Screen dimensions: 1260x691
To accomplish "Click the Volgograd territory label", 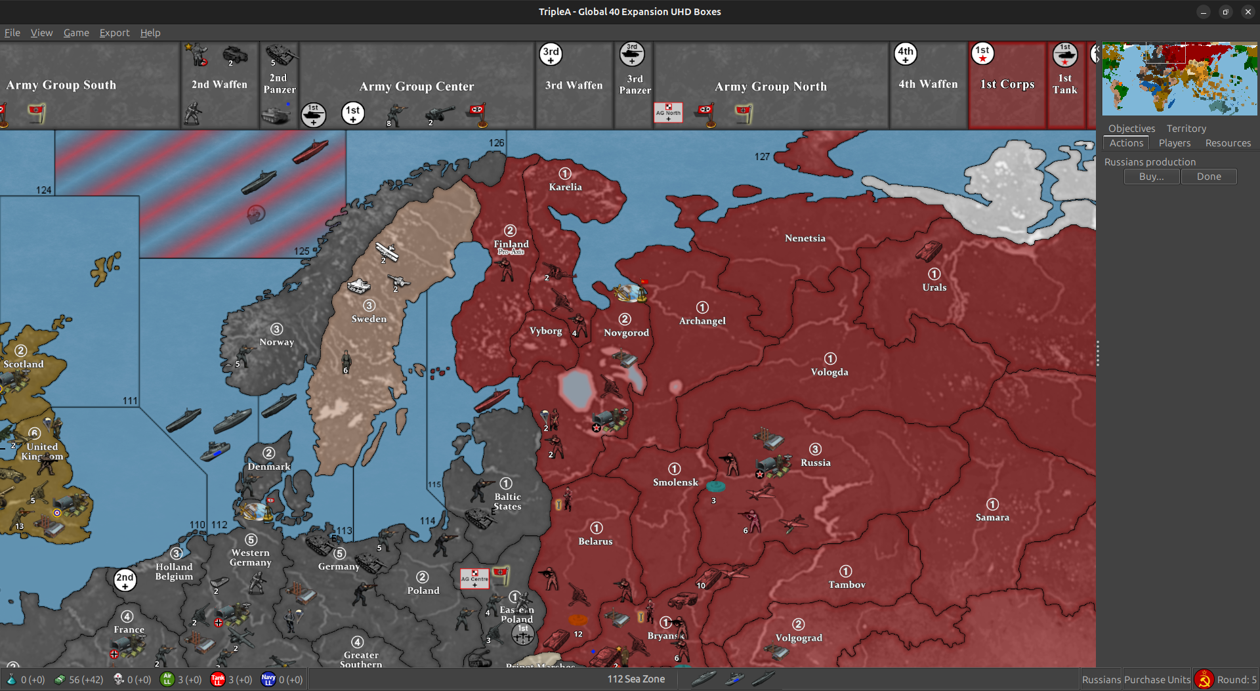I will coord(799,638).
